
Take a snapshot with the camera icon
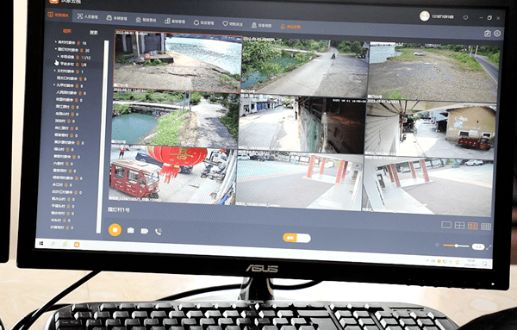click(131, 230)
